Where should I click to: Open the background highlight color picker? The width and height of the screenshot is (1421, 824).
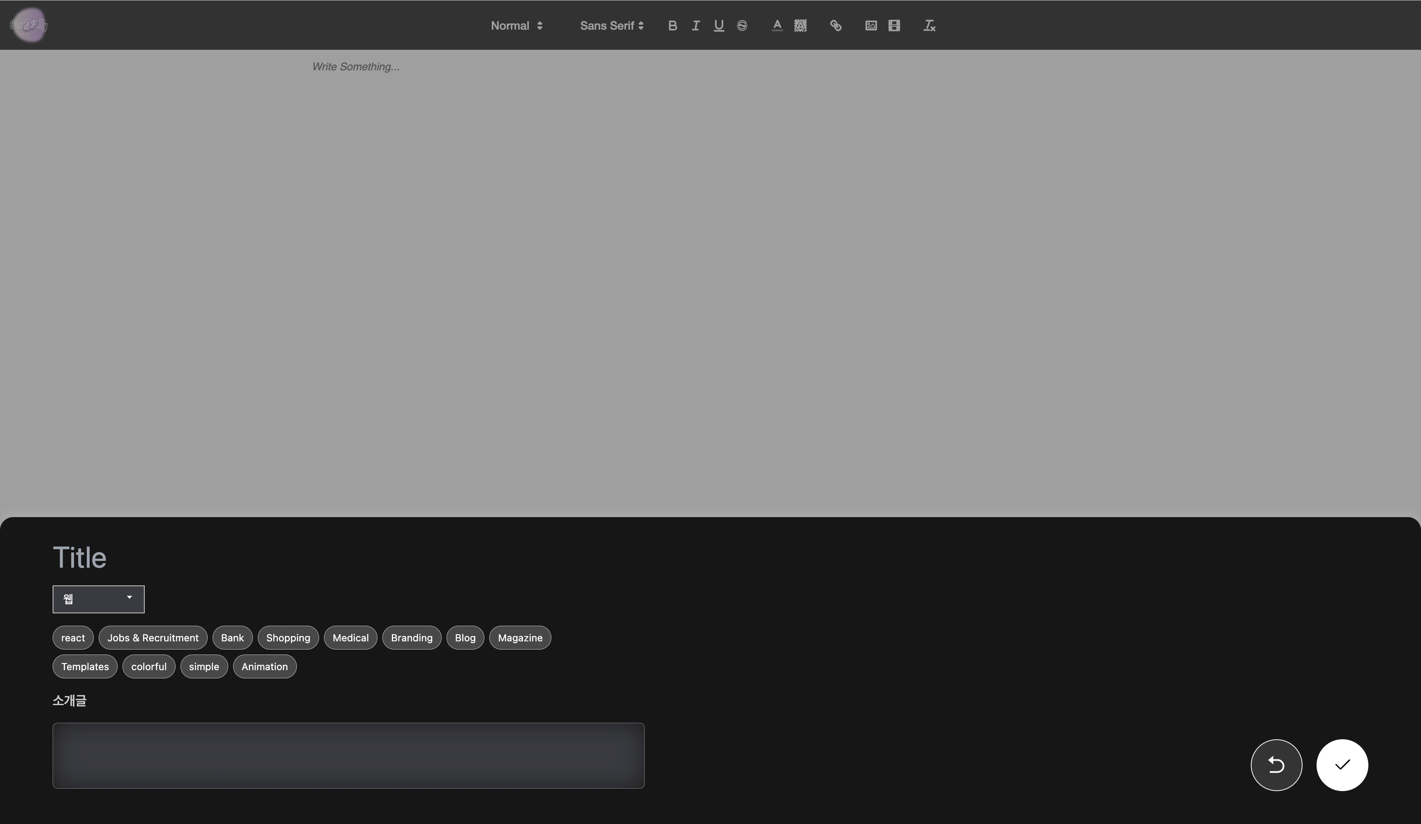pyautogui.click(x=800, y=26)
